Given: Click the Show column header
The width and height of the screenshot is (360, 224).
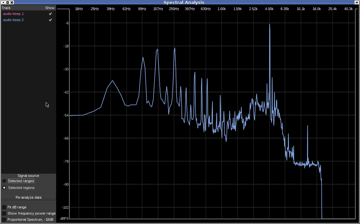Looking at the screenshot, I should (x=50, y=8).
